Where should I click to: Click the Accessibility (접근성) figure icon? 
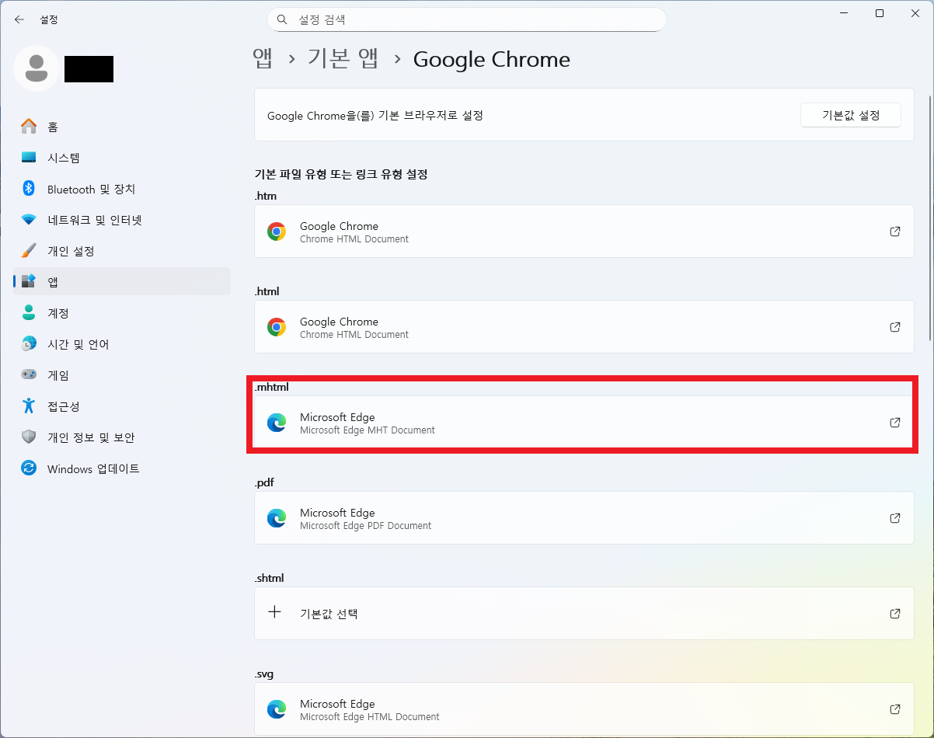click(x=29, y=406)
